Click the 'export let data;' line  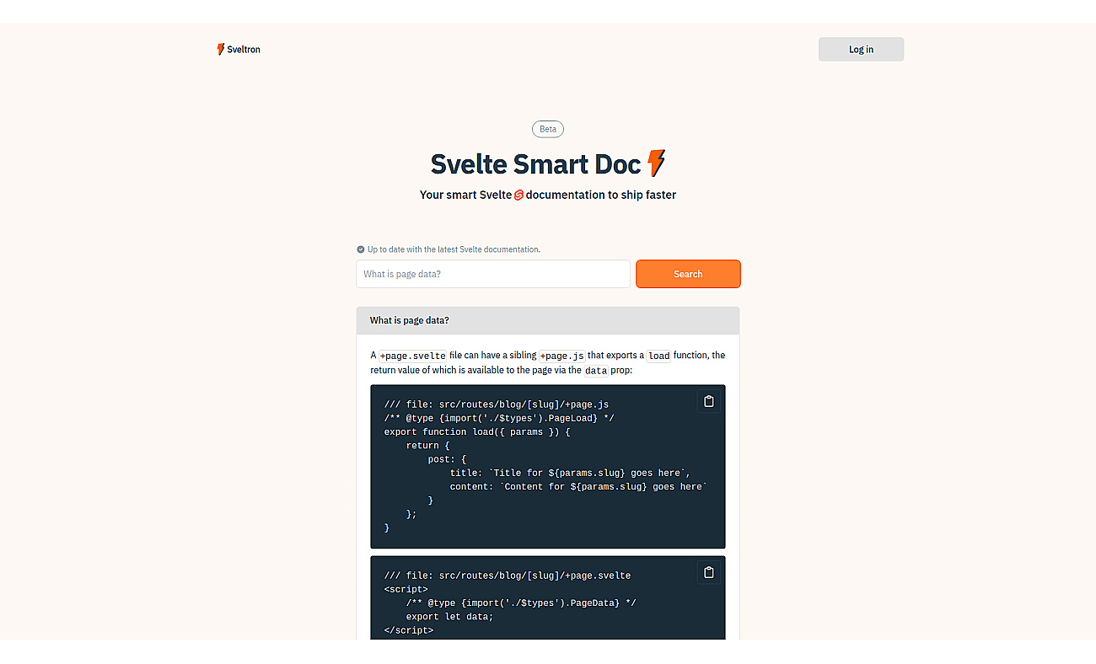(x=449, y=616)
